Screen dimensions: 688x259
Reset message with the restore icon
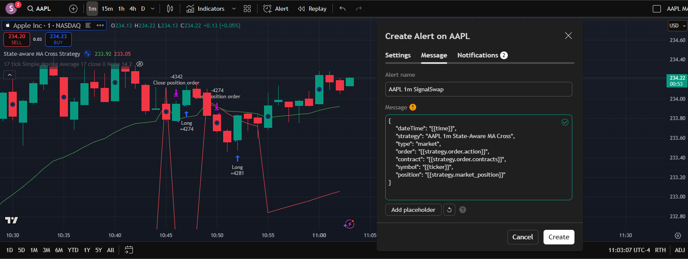click(x=449, y=210)
